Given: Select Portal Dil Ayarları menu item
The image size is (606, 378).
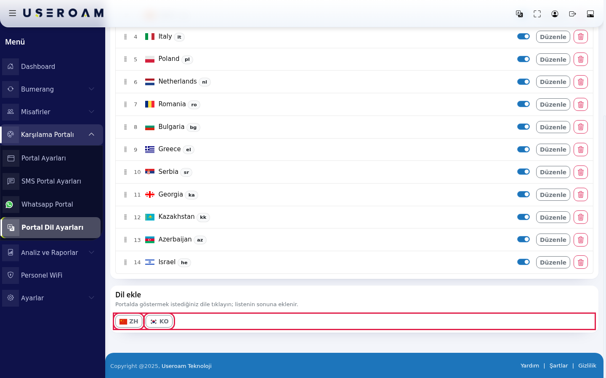Looking at the screenshot, I should point(51,228).
